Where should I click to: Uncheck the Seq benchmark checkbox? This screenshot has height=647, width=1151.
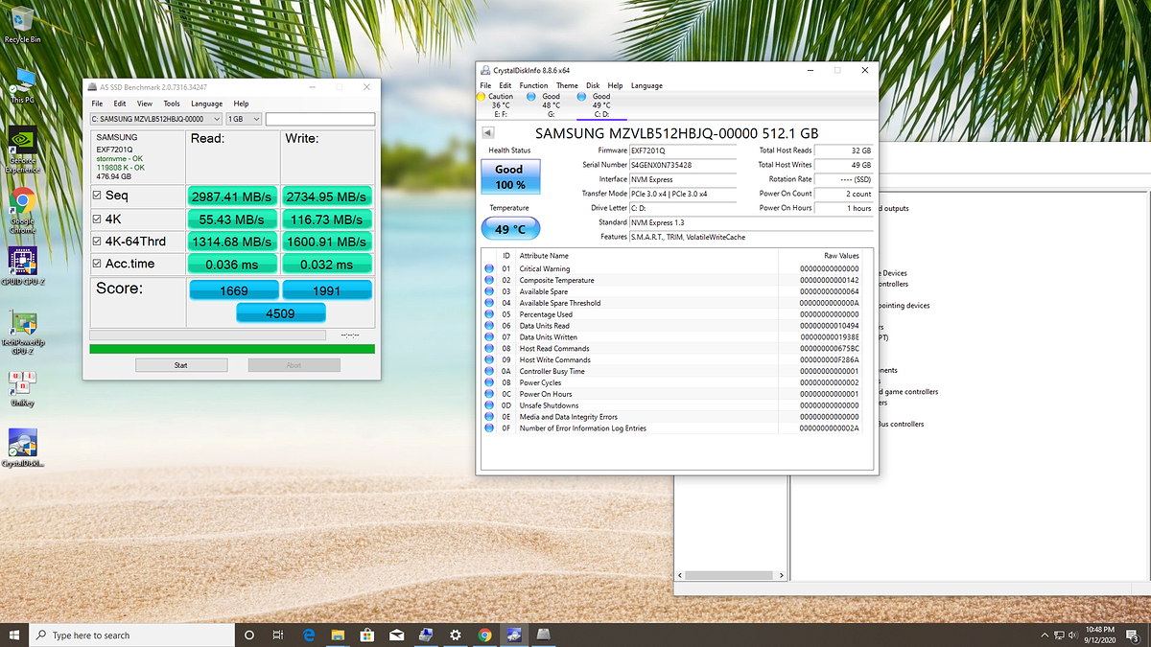click(x=96, y=196)
